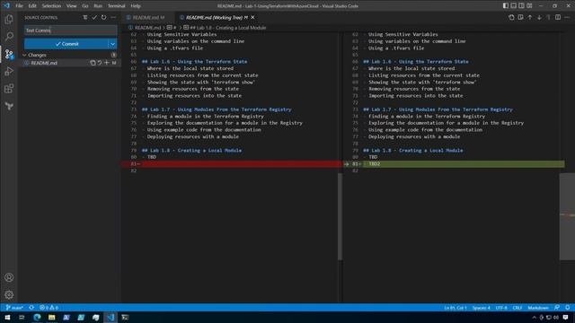Change encoding via UTF-8
Screen dimensions: 575x323
(501, 308)
